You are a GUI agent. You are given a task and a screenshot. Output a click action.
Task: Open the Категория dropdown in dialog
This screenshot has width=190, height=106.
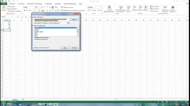68,23
